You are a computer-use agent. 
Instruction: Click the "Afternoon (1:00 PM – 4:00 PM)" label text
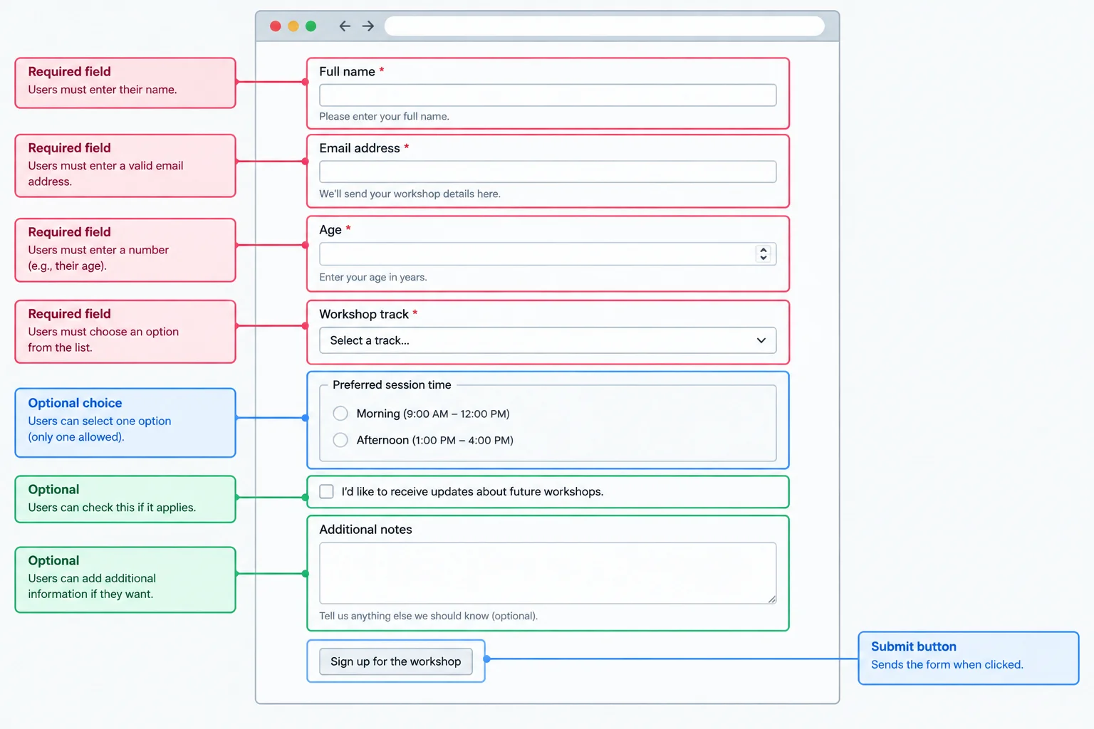435,440
